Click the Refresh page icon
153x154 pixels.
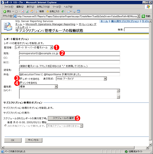point(27,11)
